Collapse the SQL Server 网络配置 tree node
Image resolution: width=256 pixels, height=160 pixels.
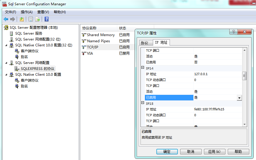(6, 63)
